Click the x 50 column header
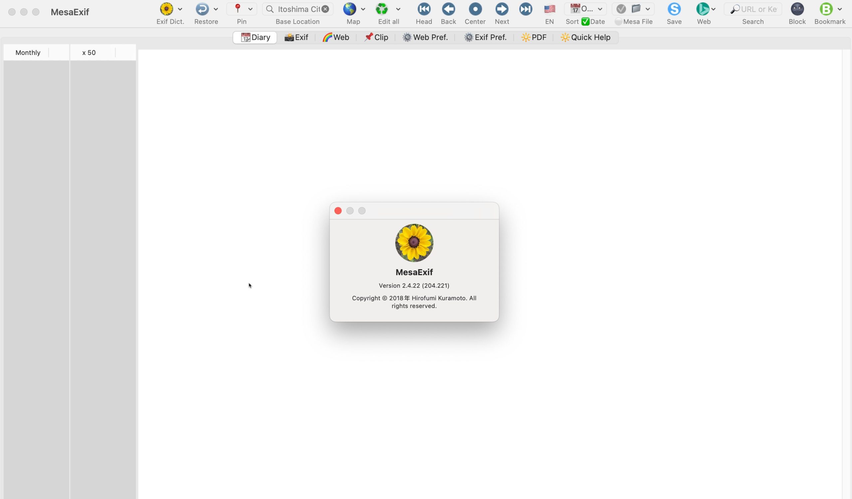Image resolution: width=852 pixels, height=499 pixels. (x=89, y=52)
